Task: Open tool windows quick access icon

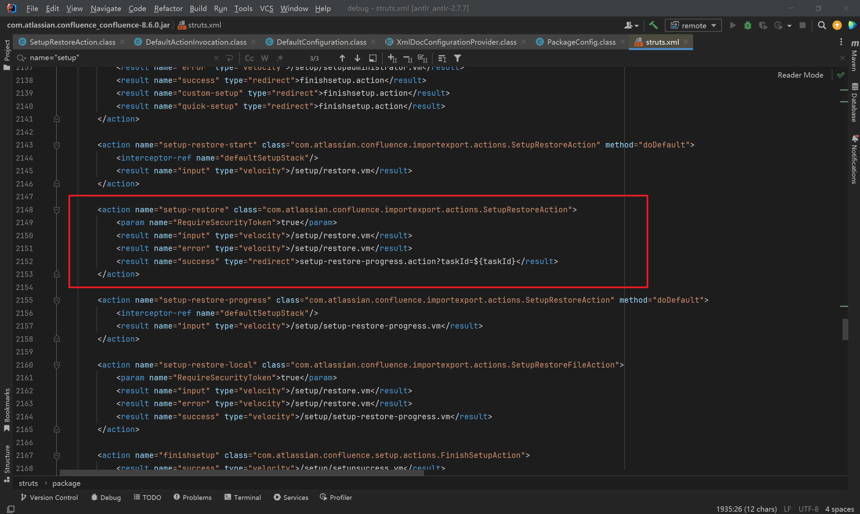Action: pos(11,509)
